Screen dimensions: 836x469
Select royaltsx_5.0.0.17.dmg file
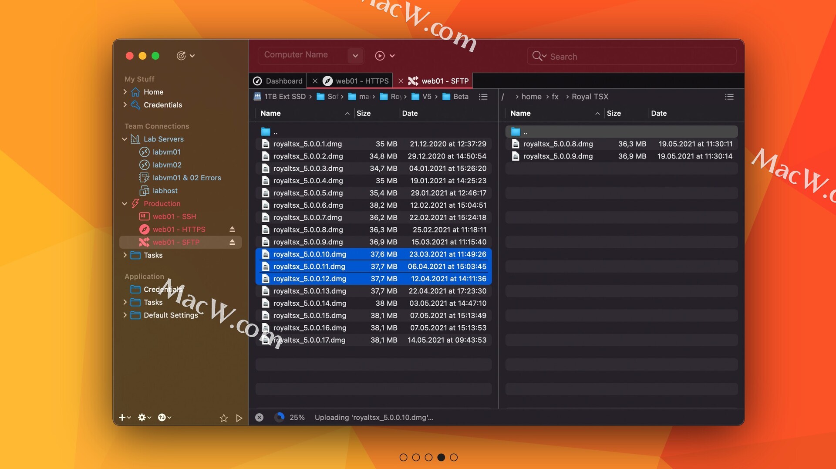pyautogui.click(x=374, y=340)
